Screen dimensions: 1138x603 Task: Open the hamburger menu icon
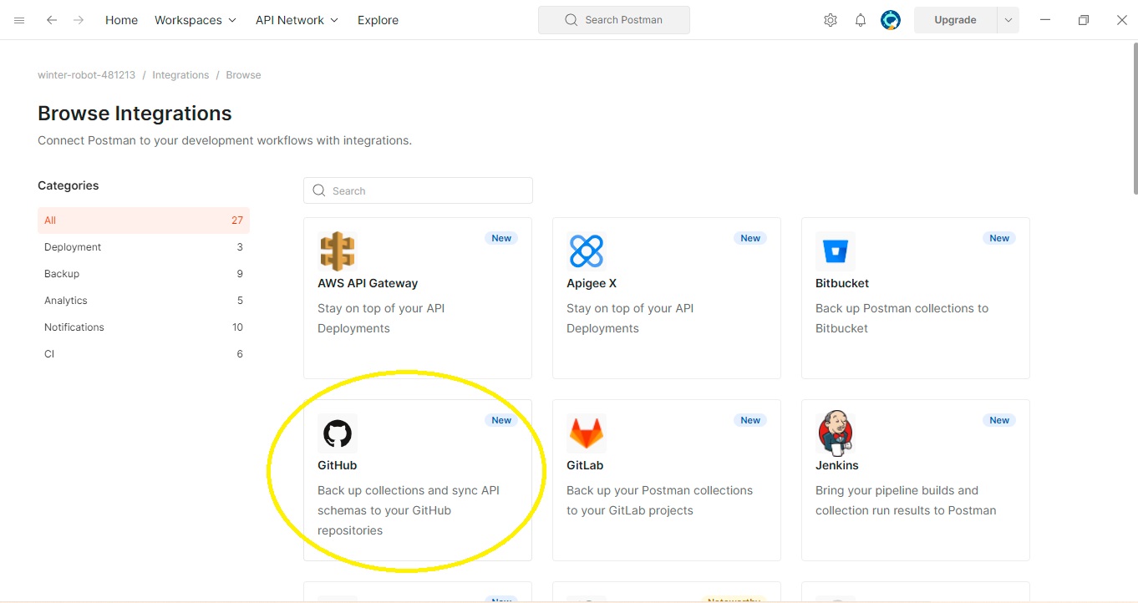19,20
